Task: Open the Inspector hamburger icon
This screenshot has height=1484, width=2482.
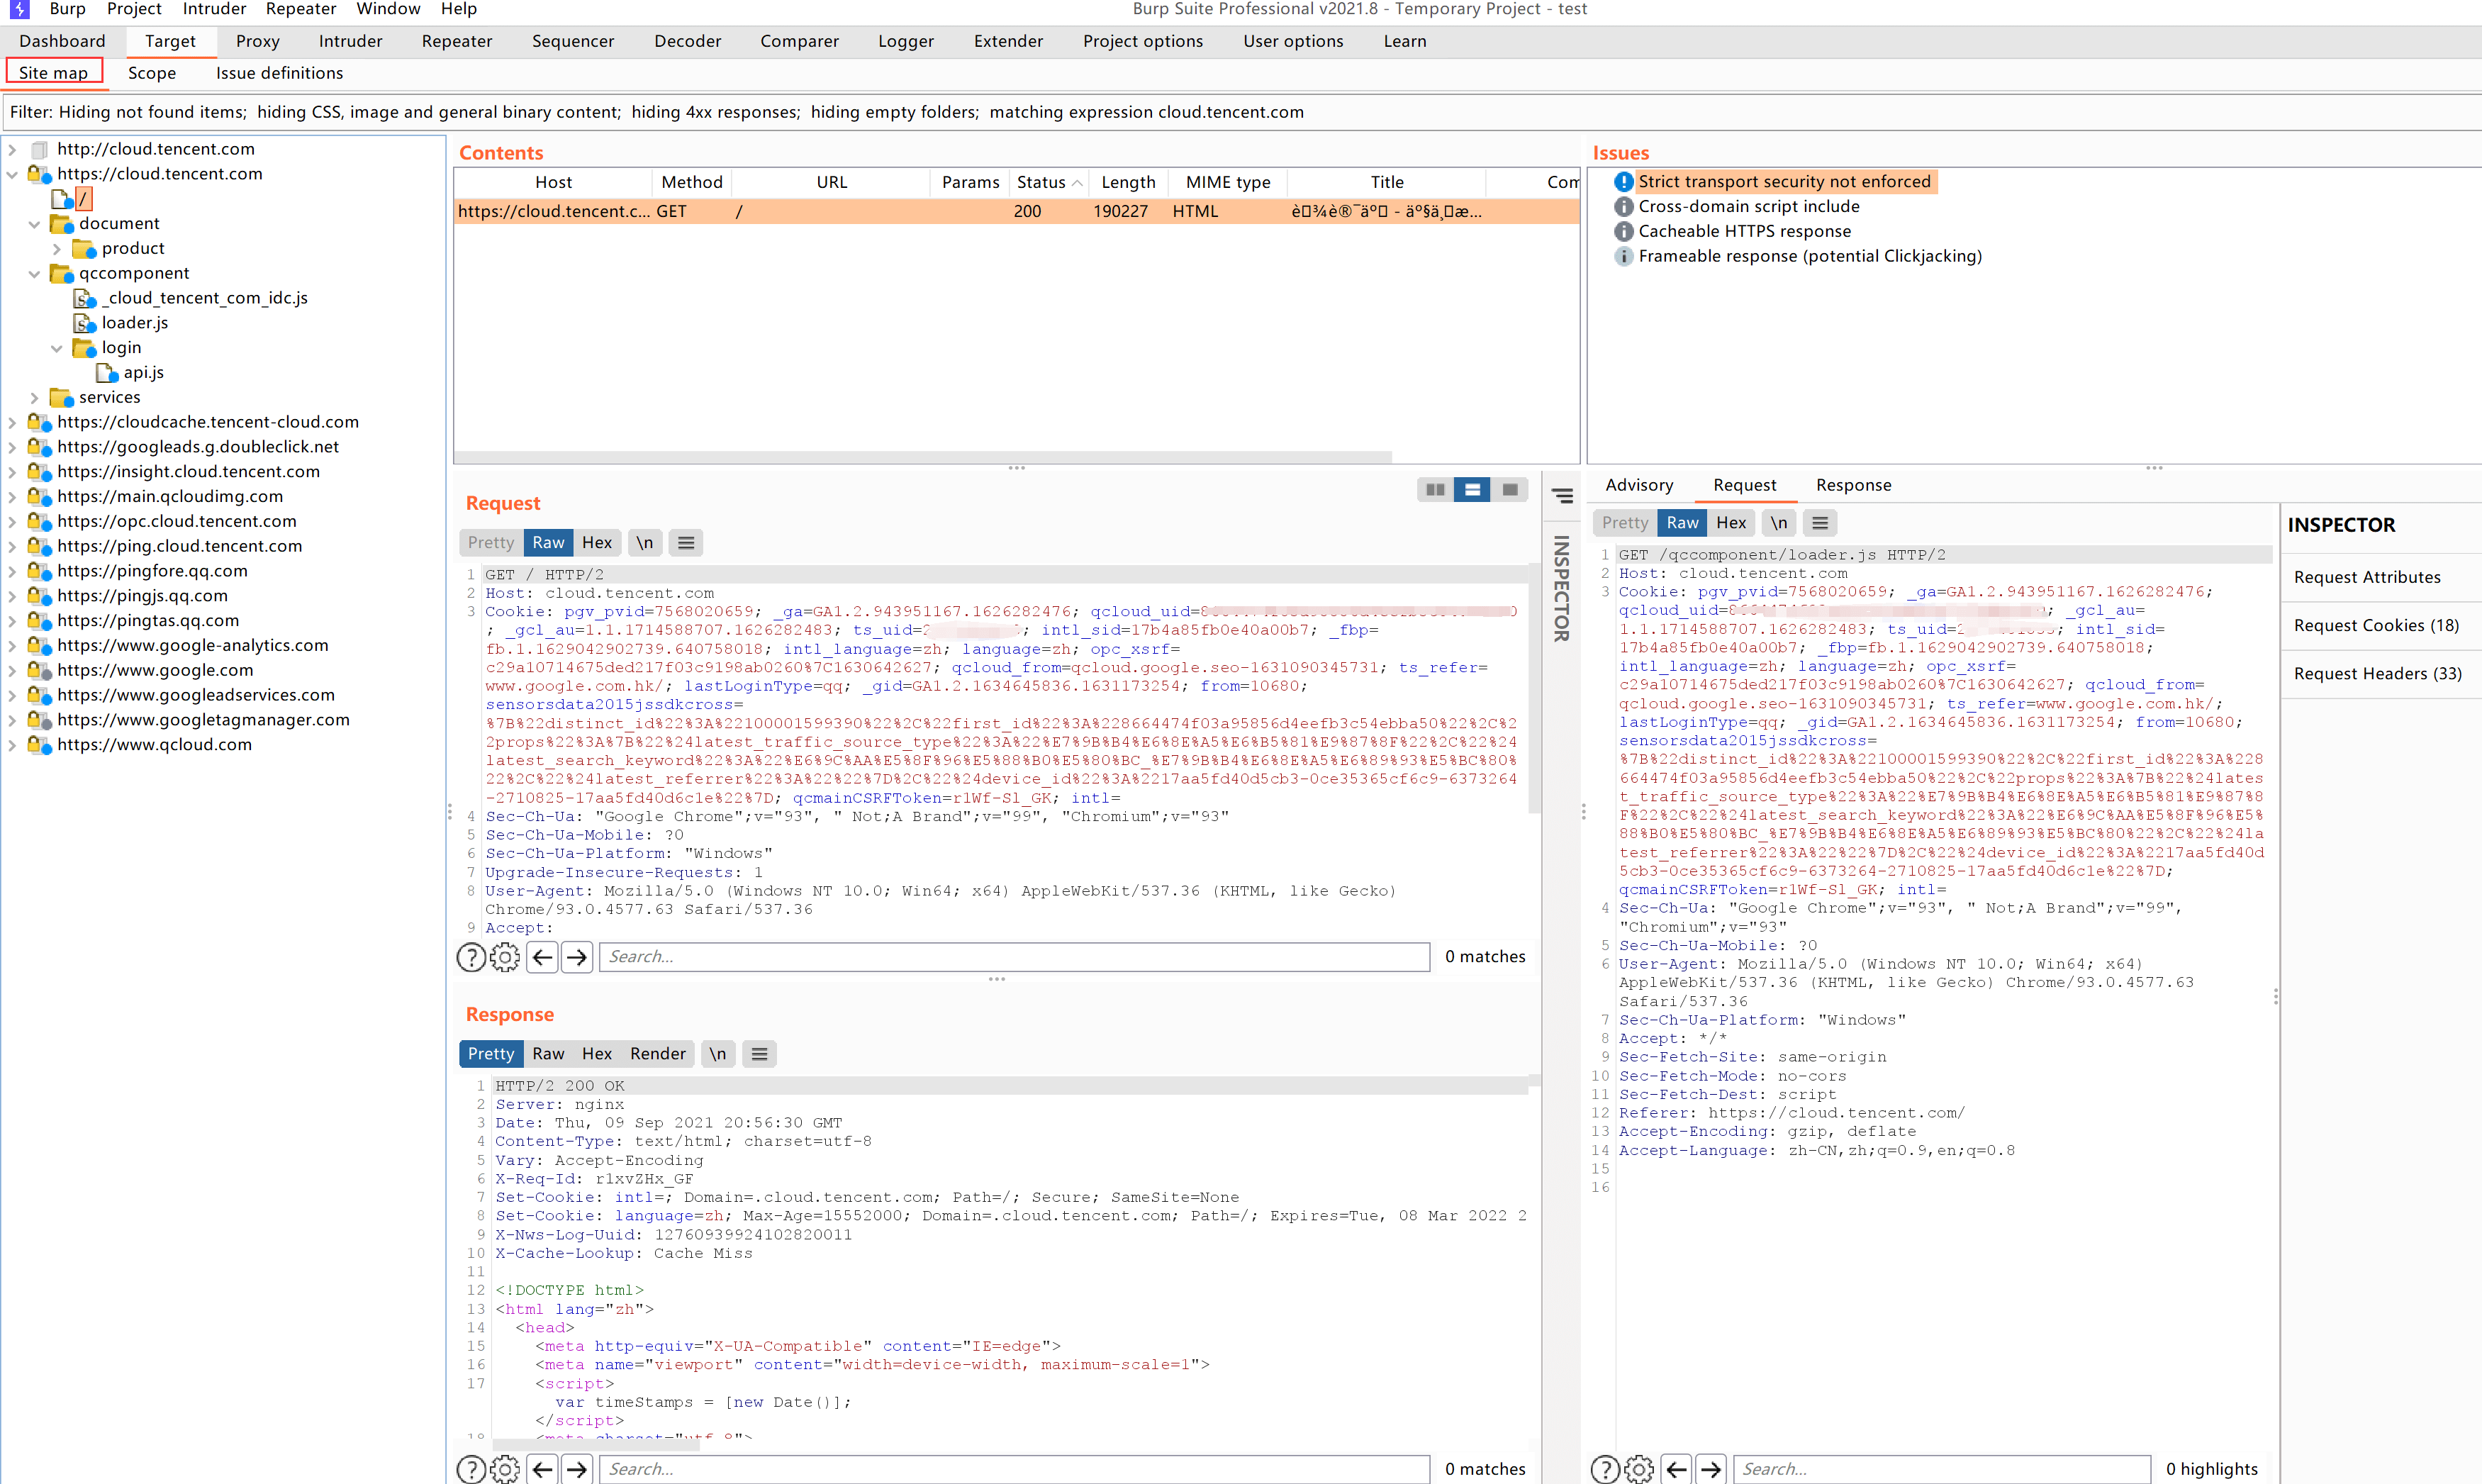Action: pyautogui.click(x=1563, y=496)
